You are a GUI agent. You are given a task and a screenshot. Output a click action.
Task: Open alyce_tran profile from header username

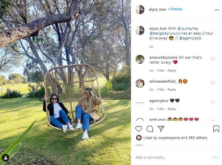pyautogui.click(x=158, y=9)
